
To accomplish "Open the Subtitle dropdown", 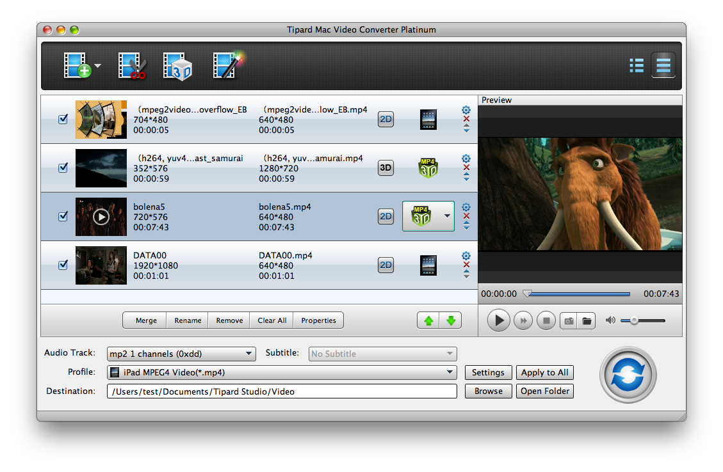I will click(383, 354).
